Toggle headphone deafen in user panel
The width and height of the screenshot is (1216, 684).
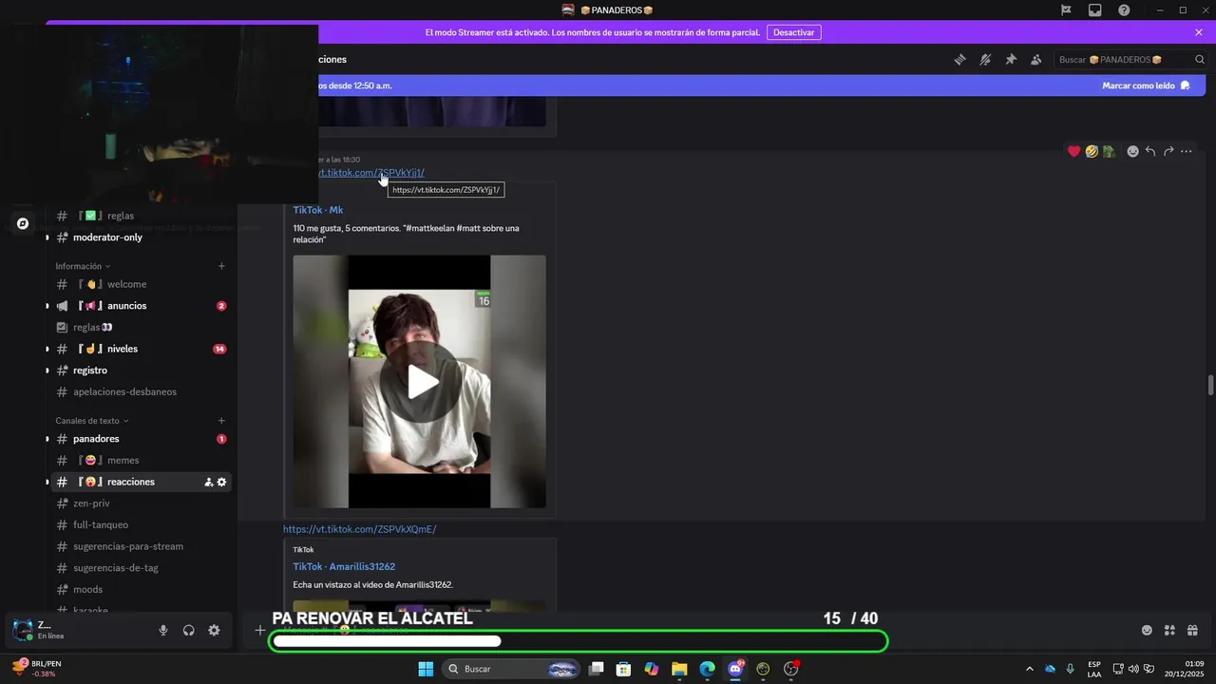click(188, 630)
